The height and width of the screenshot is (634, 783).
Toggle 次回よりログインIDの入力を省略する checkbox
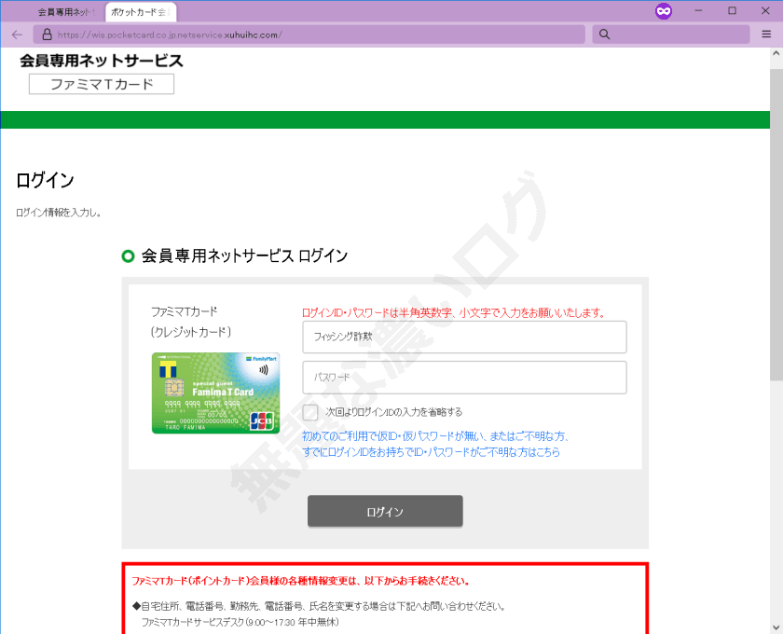(310, 412)
